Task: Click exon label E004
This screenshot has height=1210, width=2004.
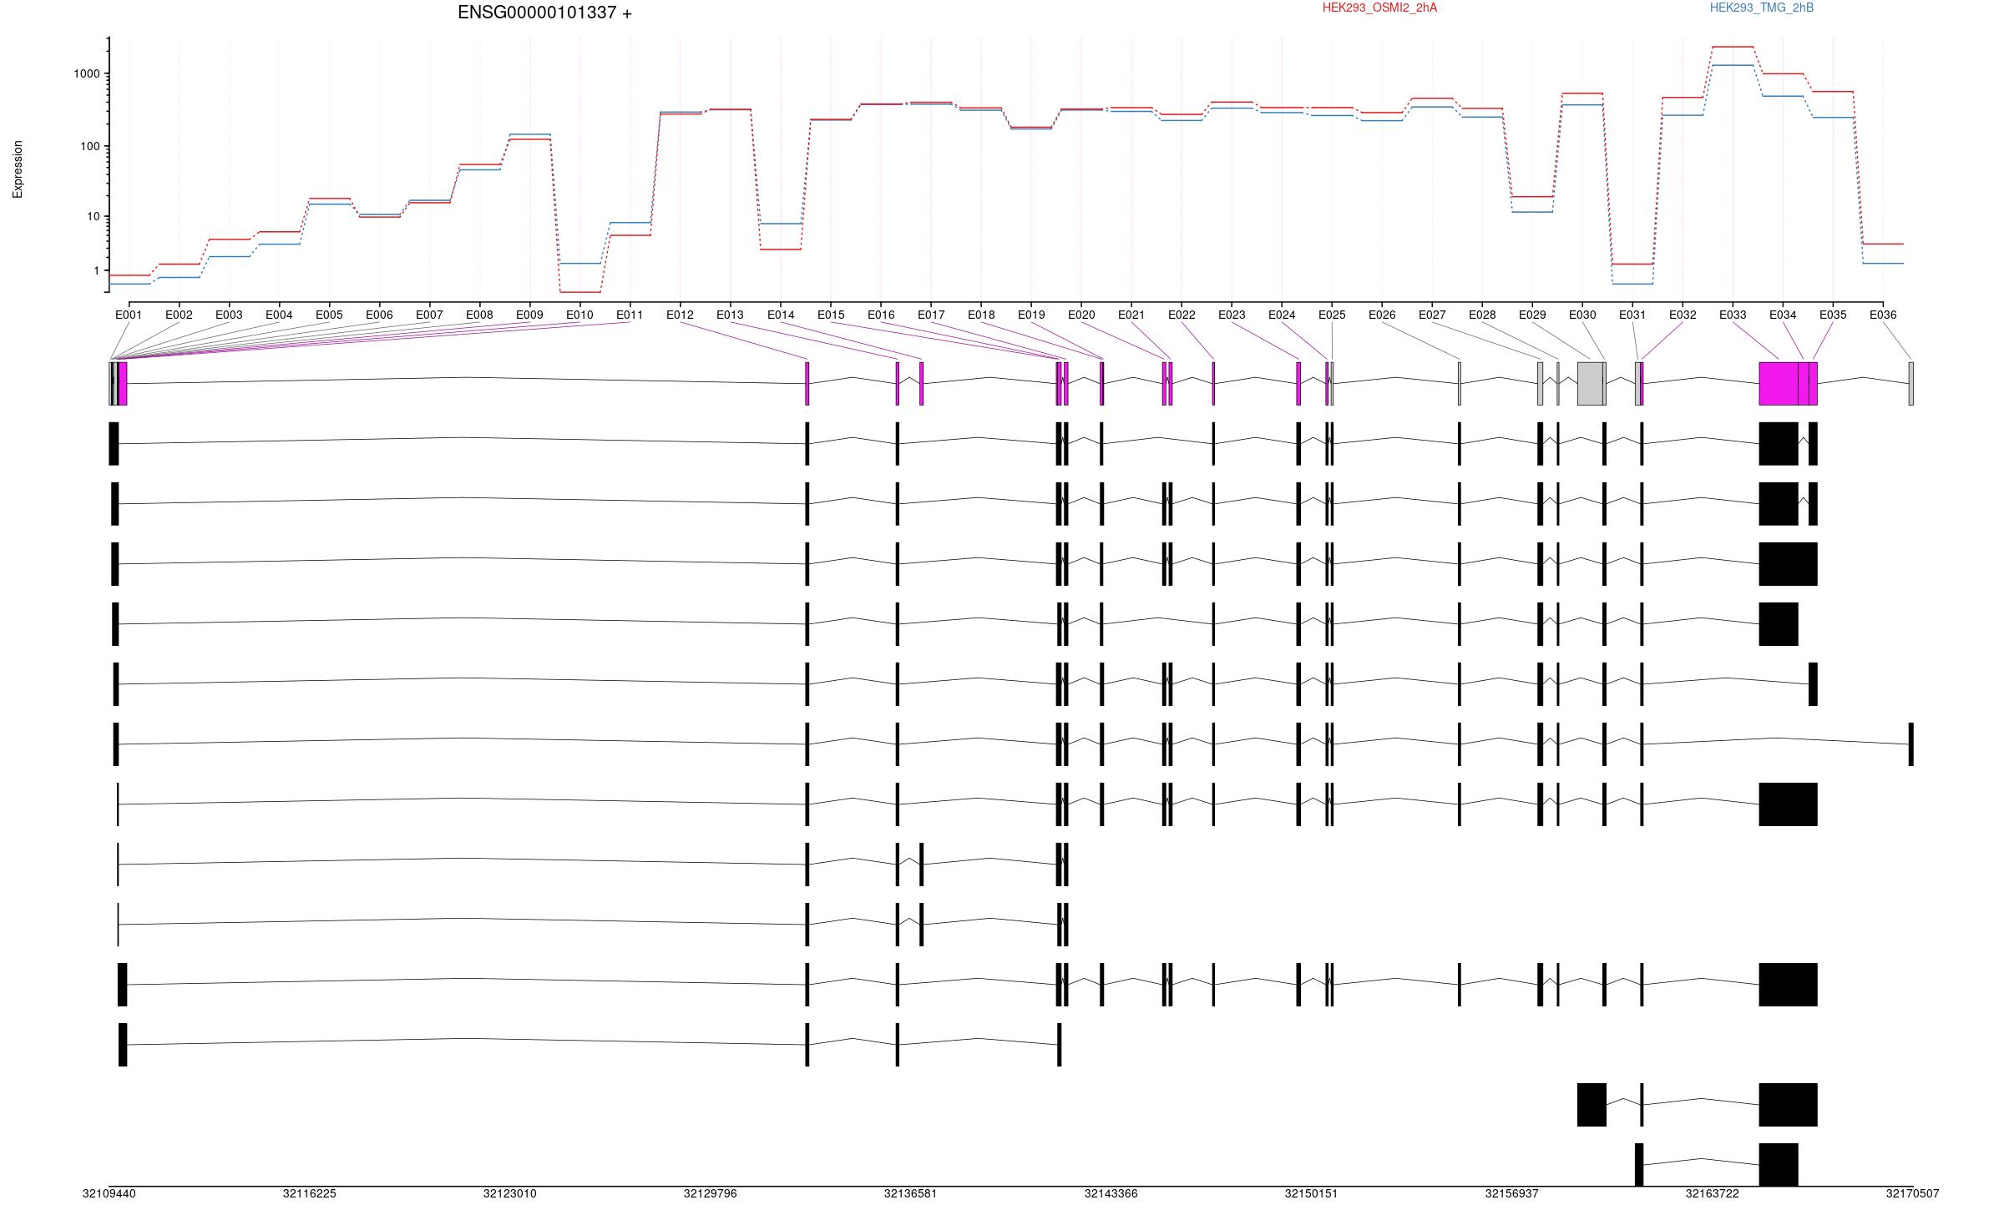Action: 279,315
